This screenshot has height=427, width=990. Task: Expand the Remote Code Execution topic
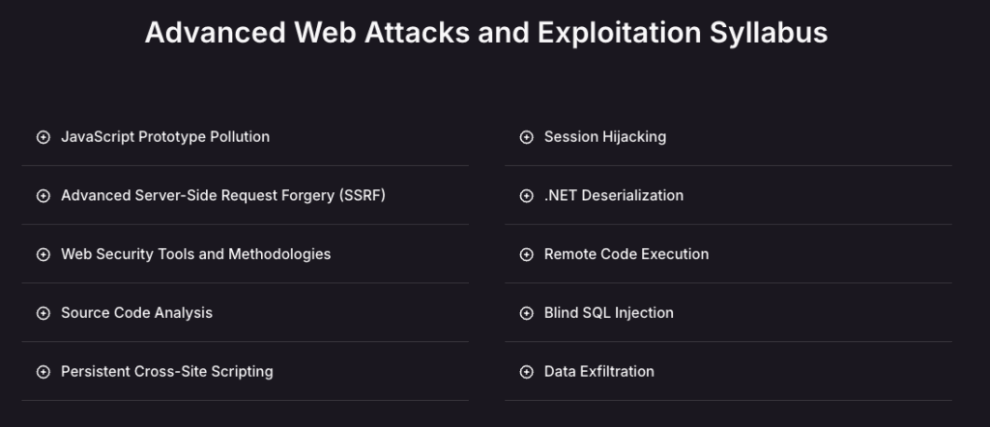tap(729, 254)
